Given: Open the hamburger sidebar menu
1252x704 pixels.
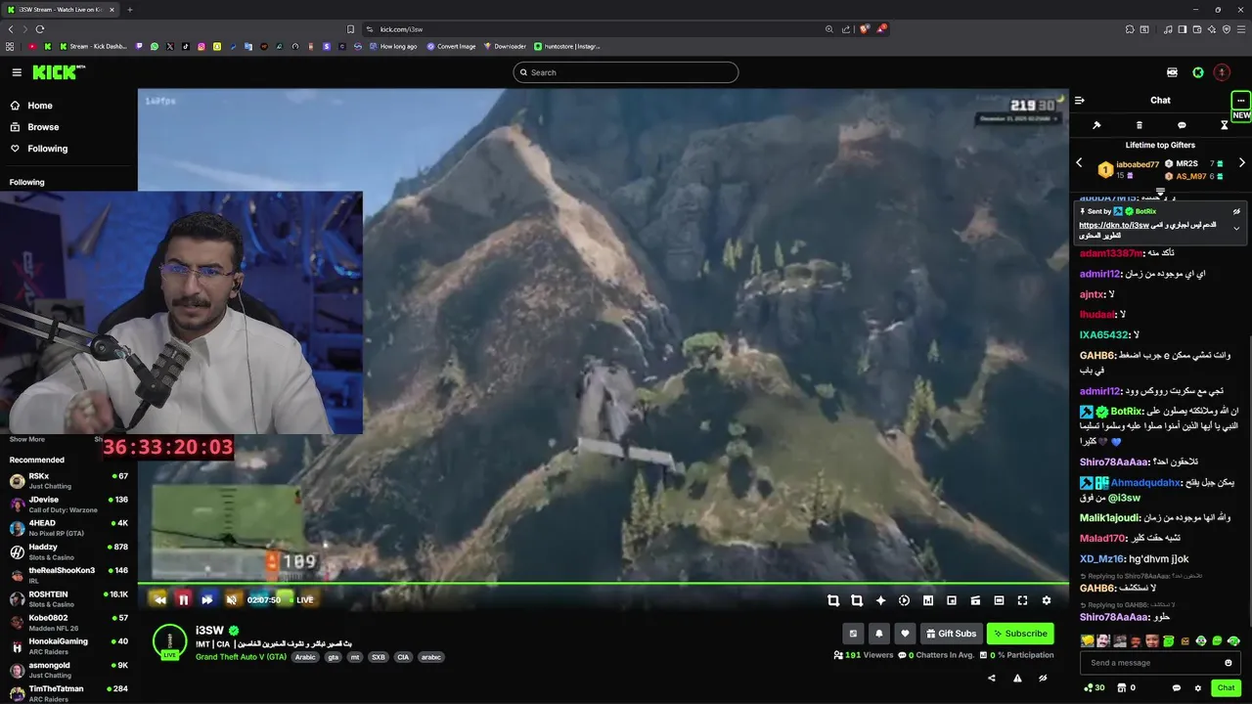Looking at the screenshot, I should [17, 72].
